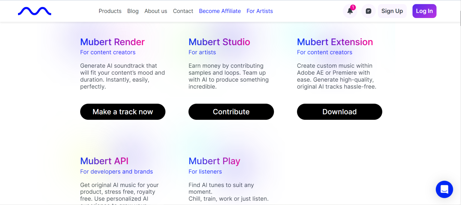The image size is (461, 205).
Task: Open notifications via the bell icon
Action: [350, 11]
